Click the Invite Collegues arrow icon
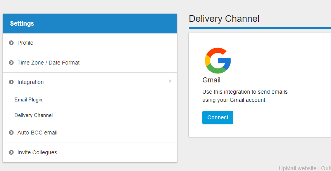 [11, 152]
